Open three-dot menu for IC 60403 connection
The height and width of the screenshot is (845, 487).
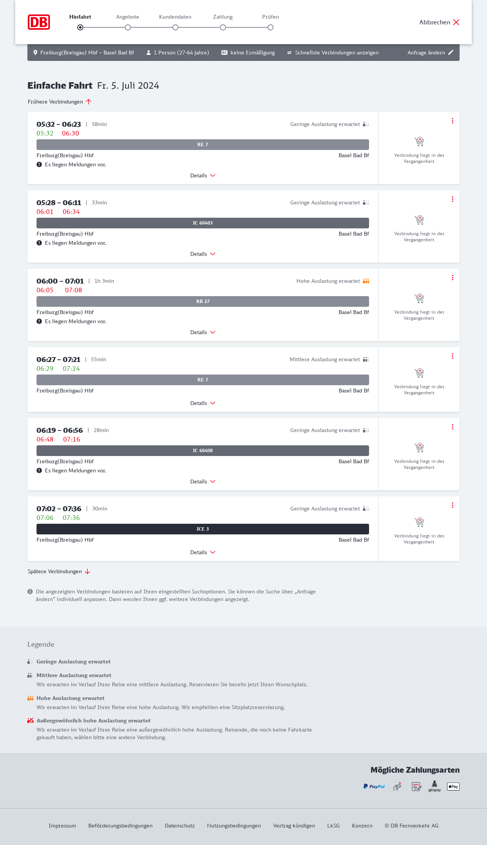point(452,199)
